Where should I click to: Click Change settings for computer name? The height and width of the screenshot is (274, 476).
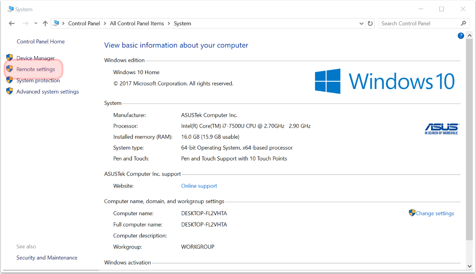[435, 213]
